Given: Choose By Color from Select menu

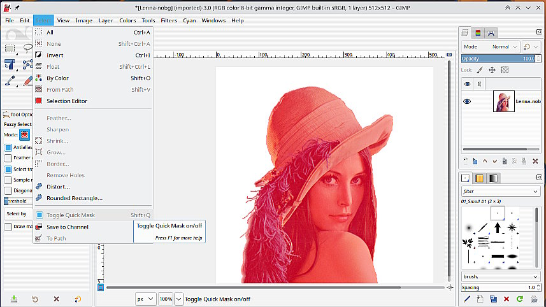Looking at the screenshot, I should [57, 78].
